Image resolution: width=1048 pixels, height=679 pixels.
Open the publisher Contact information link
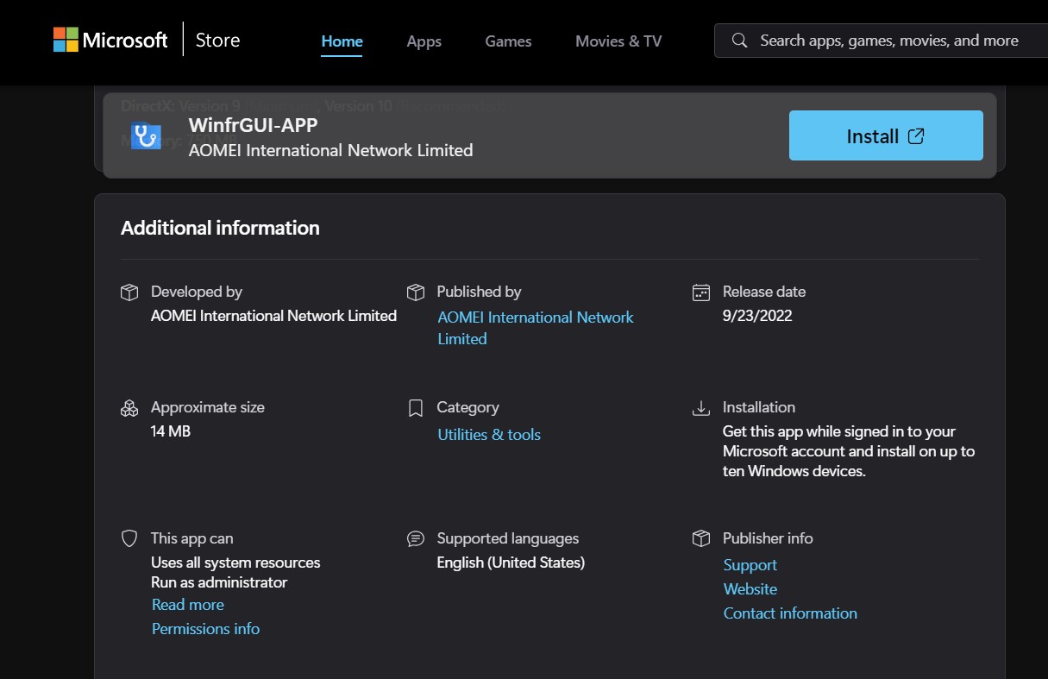(x=790, y=613)
